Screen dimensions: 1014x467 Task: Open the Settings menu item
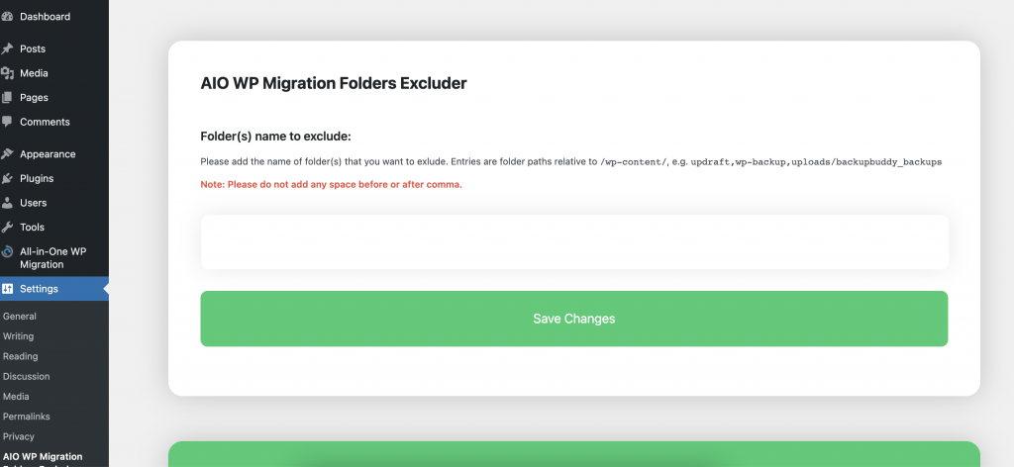(40, 289)
